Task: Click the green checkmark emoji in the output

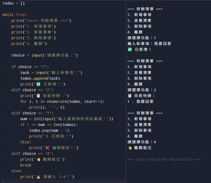Action: (x=130, y=50)
